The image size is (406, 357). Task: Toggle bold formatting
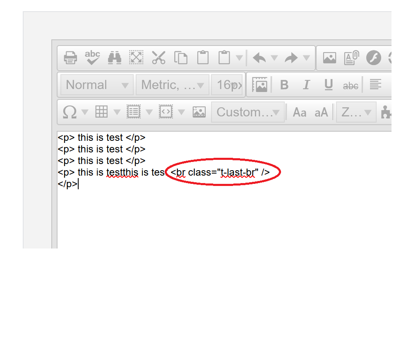(284, 85)
